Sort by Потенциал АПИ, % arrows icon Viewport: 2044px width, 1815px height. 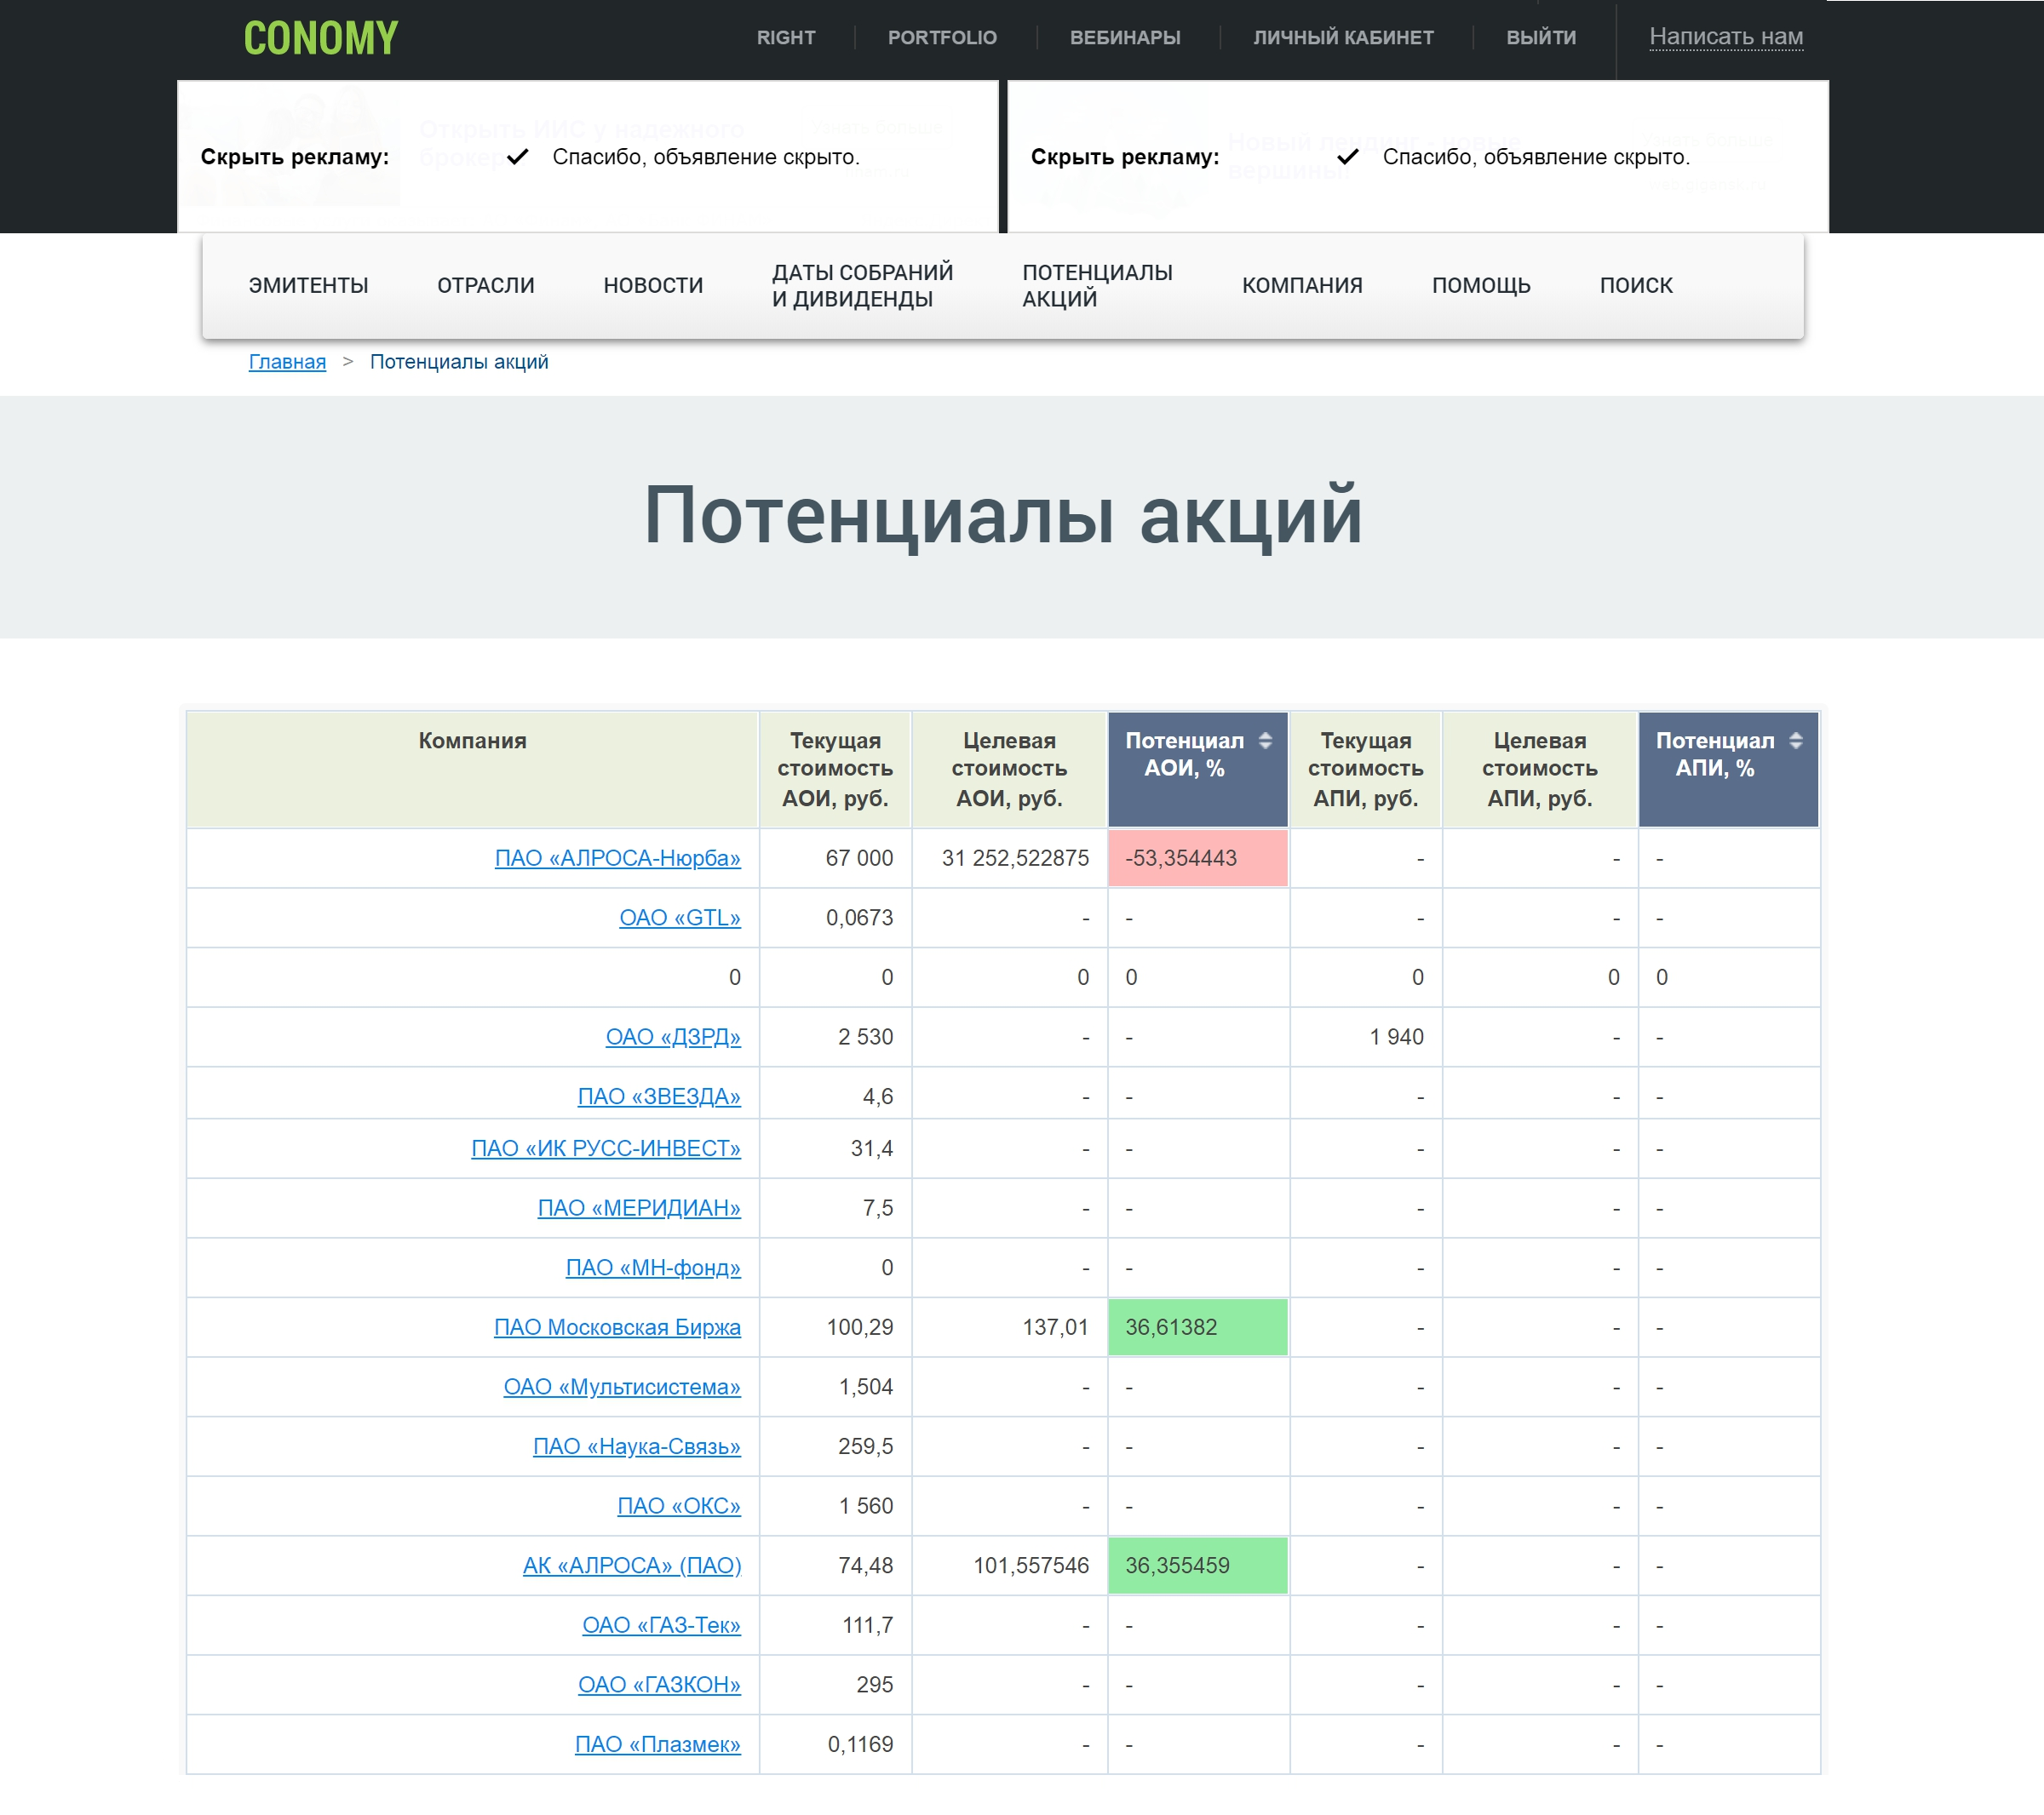(1796, 741)
